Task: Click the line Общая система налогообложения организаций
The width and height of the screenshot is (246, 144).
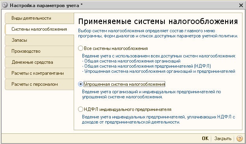Action: (x=131, y=61)
